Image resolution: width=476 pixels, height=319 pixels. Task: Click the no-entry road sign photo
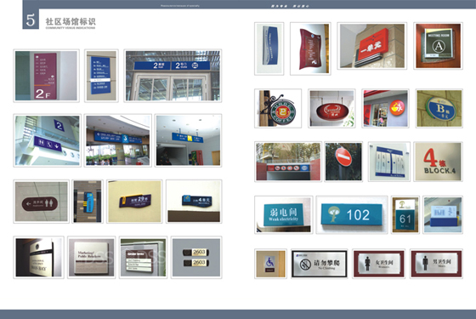pyautogui.click(x=343, y=162)
